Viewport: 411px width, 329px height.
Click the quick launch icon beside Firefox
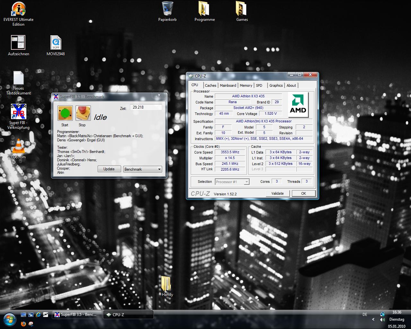point(31,324)
